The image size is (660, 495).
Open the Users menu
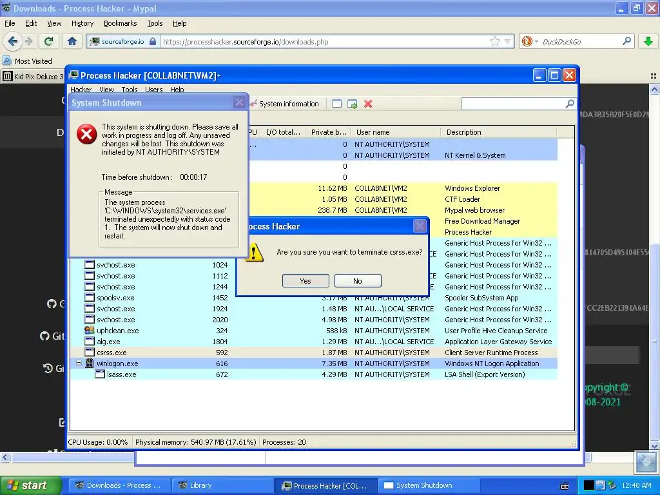coord(153,90)
